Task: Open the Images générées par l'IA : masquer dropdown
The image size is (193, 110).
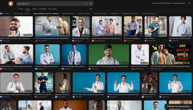Action: [47, 13]
